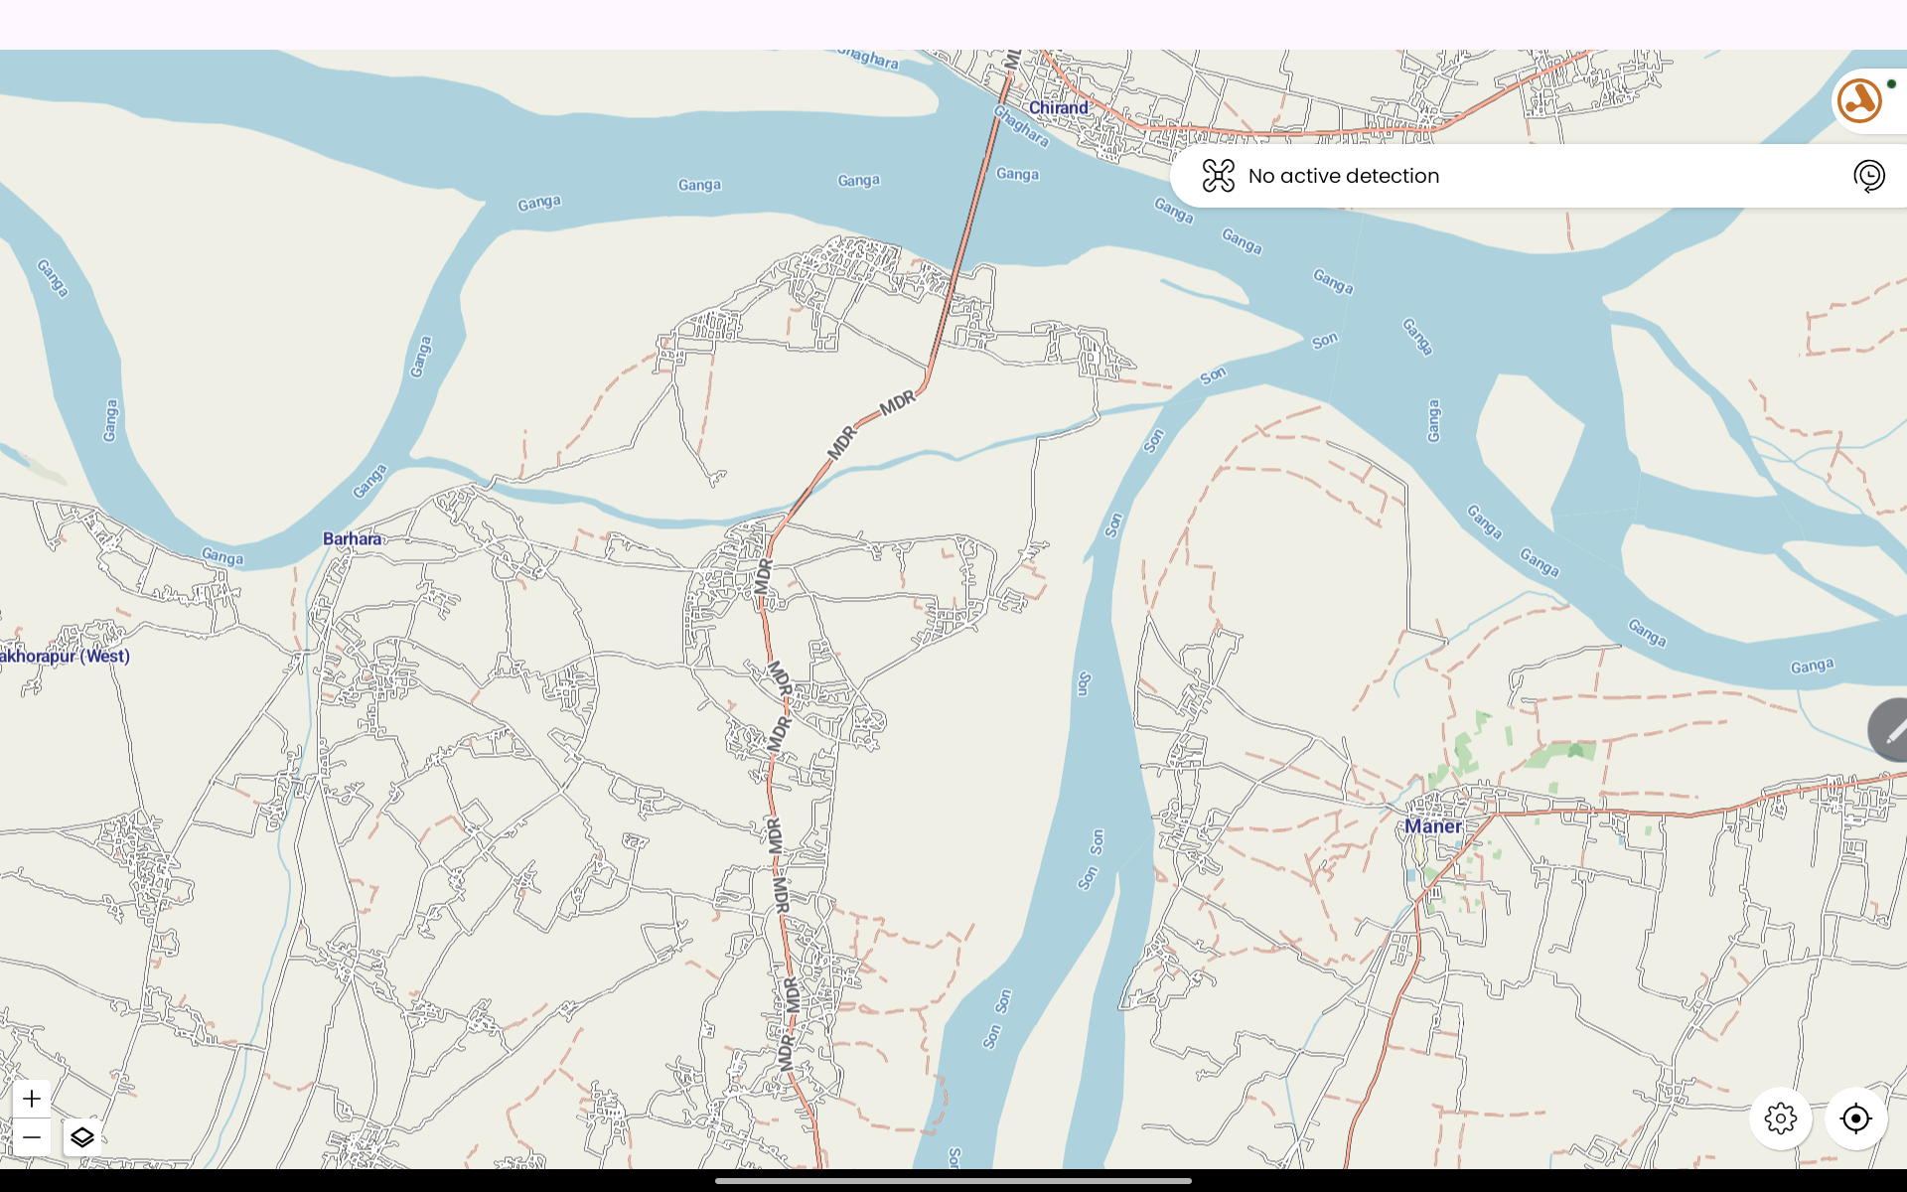Tap the pencil edit button

[1894, 731]
